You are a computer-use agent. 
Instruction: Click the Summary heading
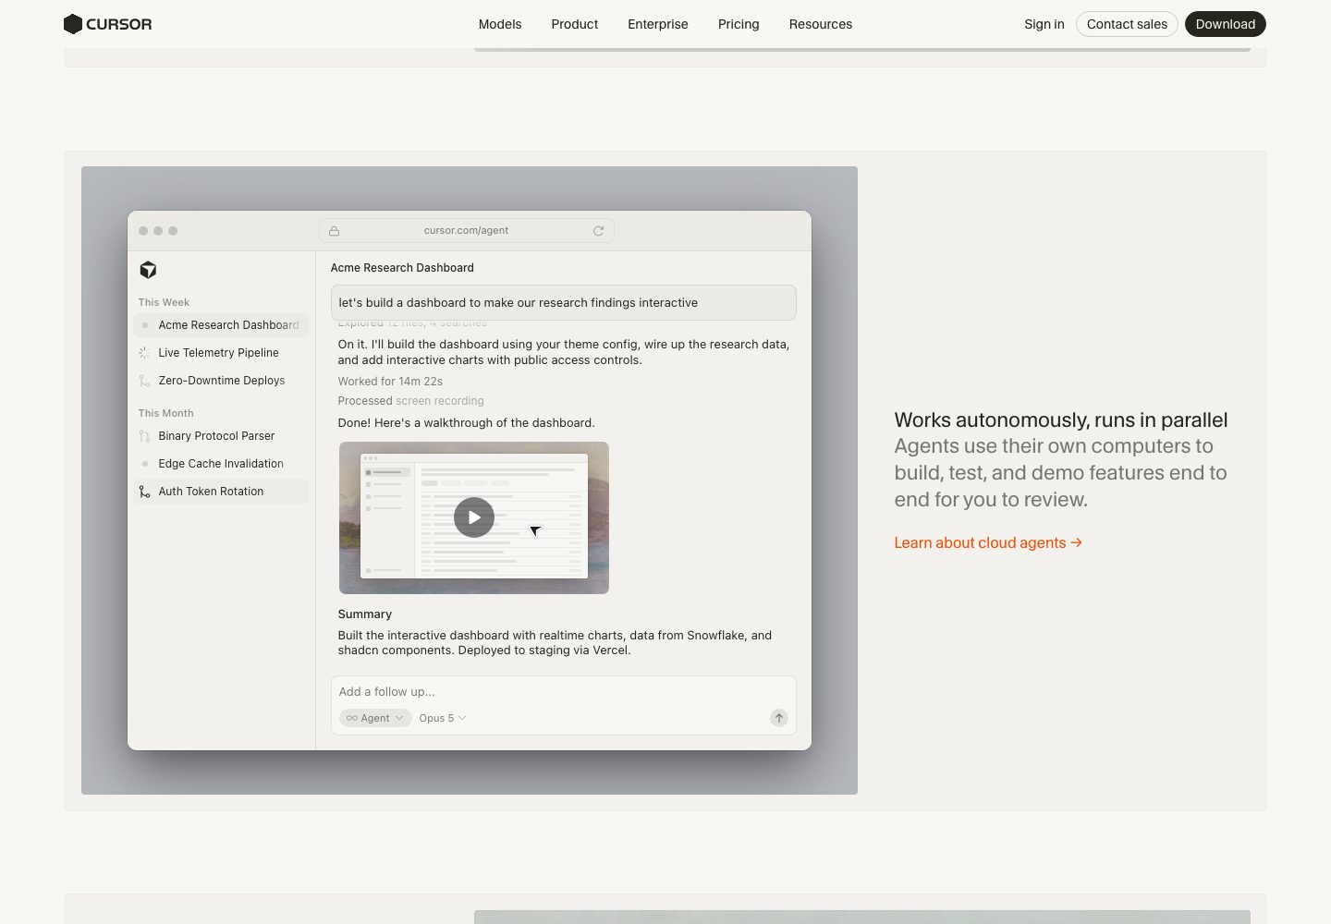[365, 614]
